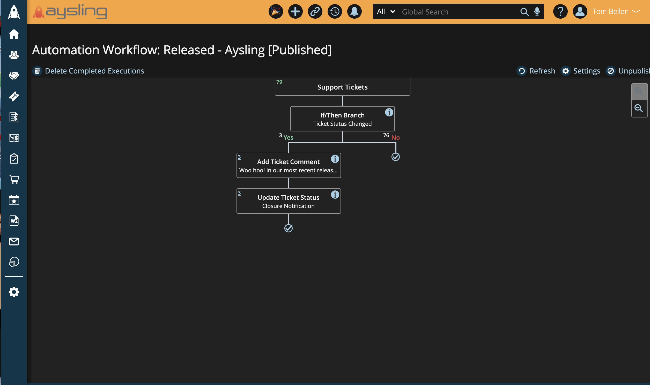Click info icon on Add Ticket Comment
The height and width of the screenshot is (385, 650).
coord(335,159)
